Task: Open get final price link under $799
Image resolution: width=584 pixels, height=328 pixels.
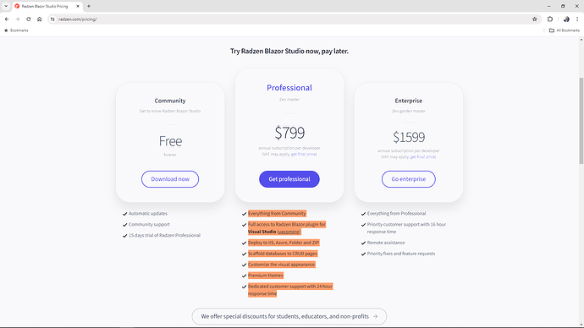Action: 304,154
